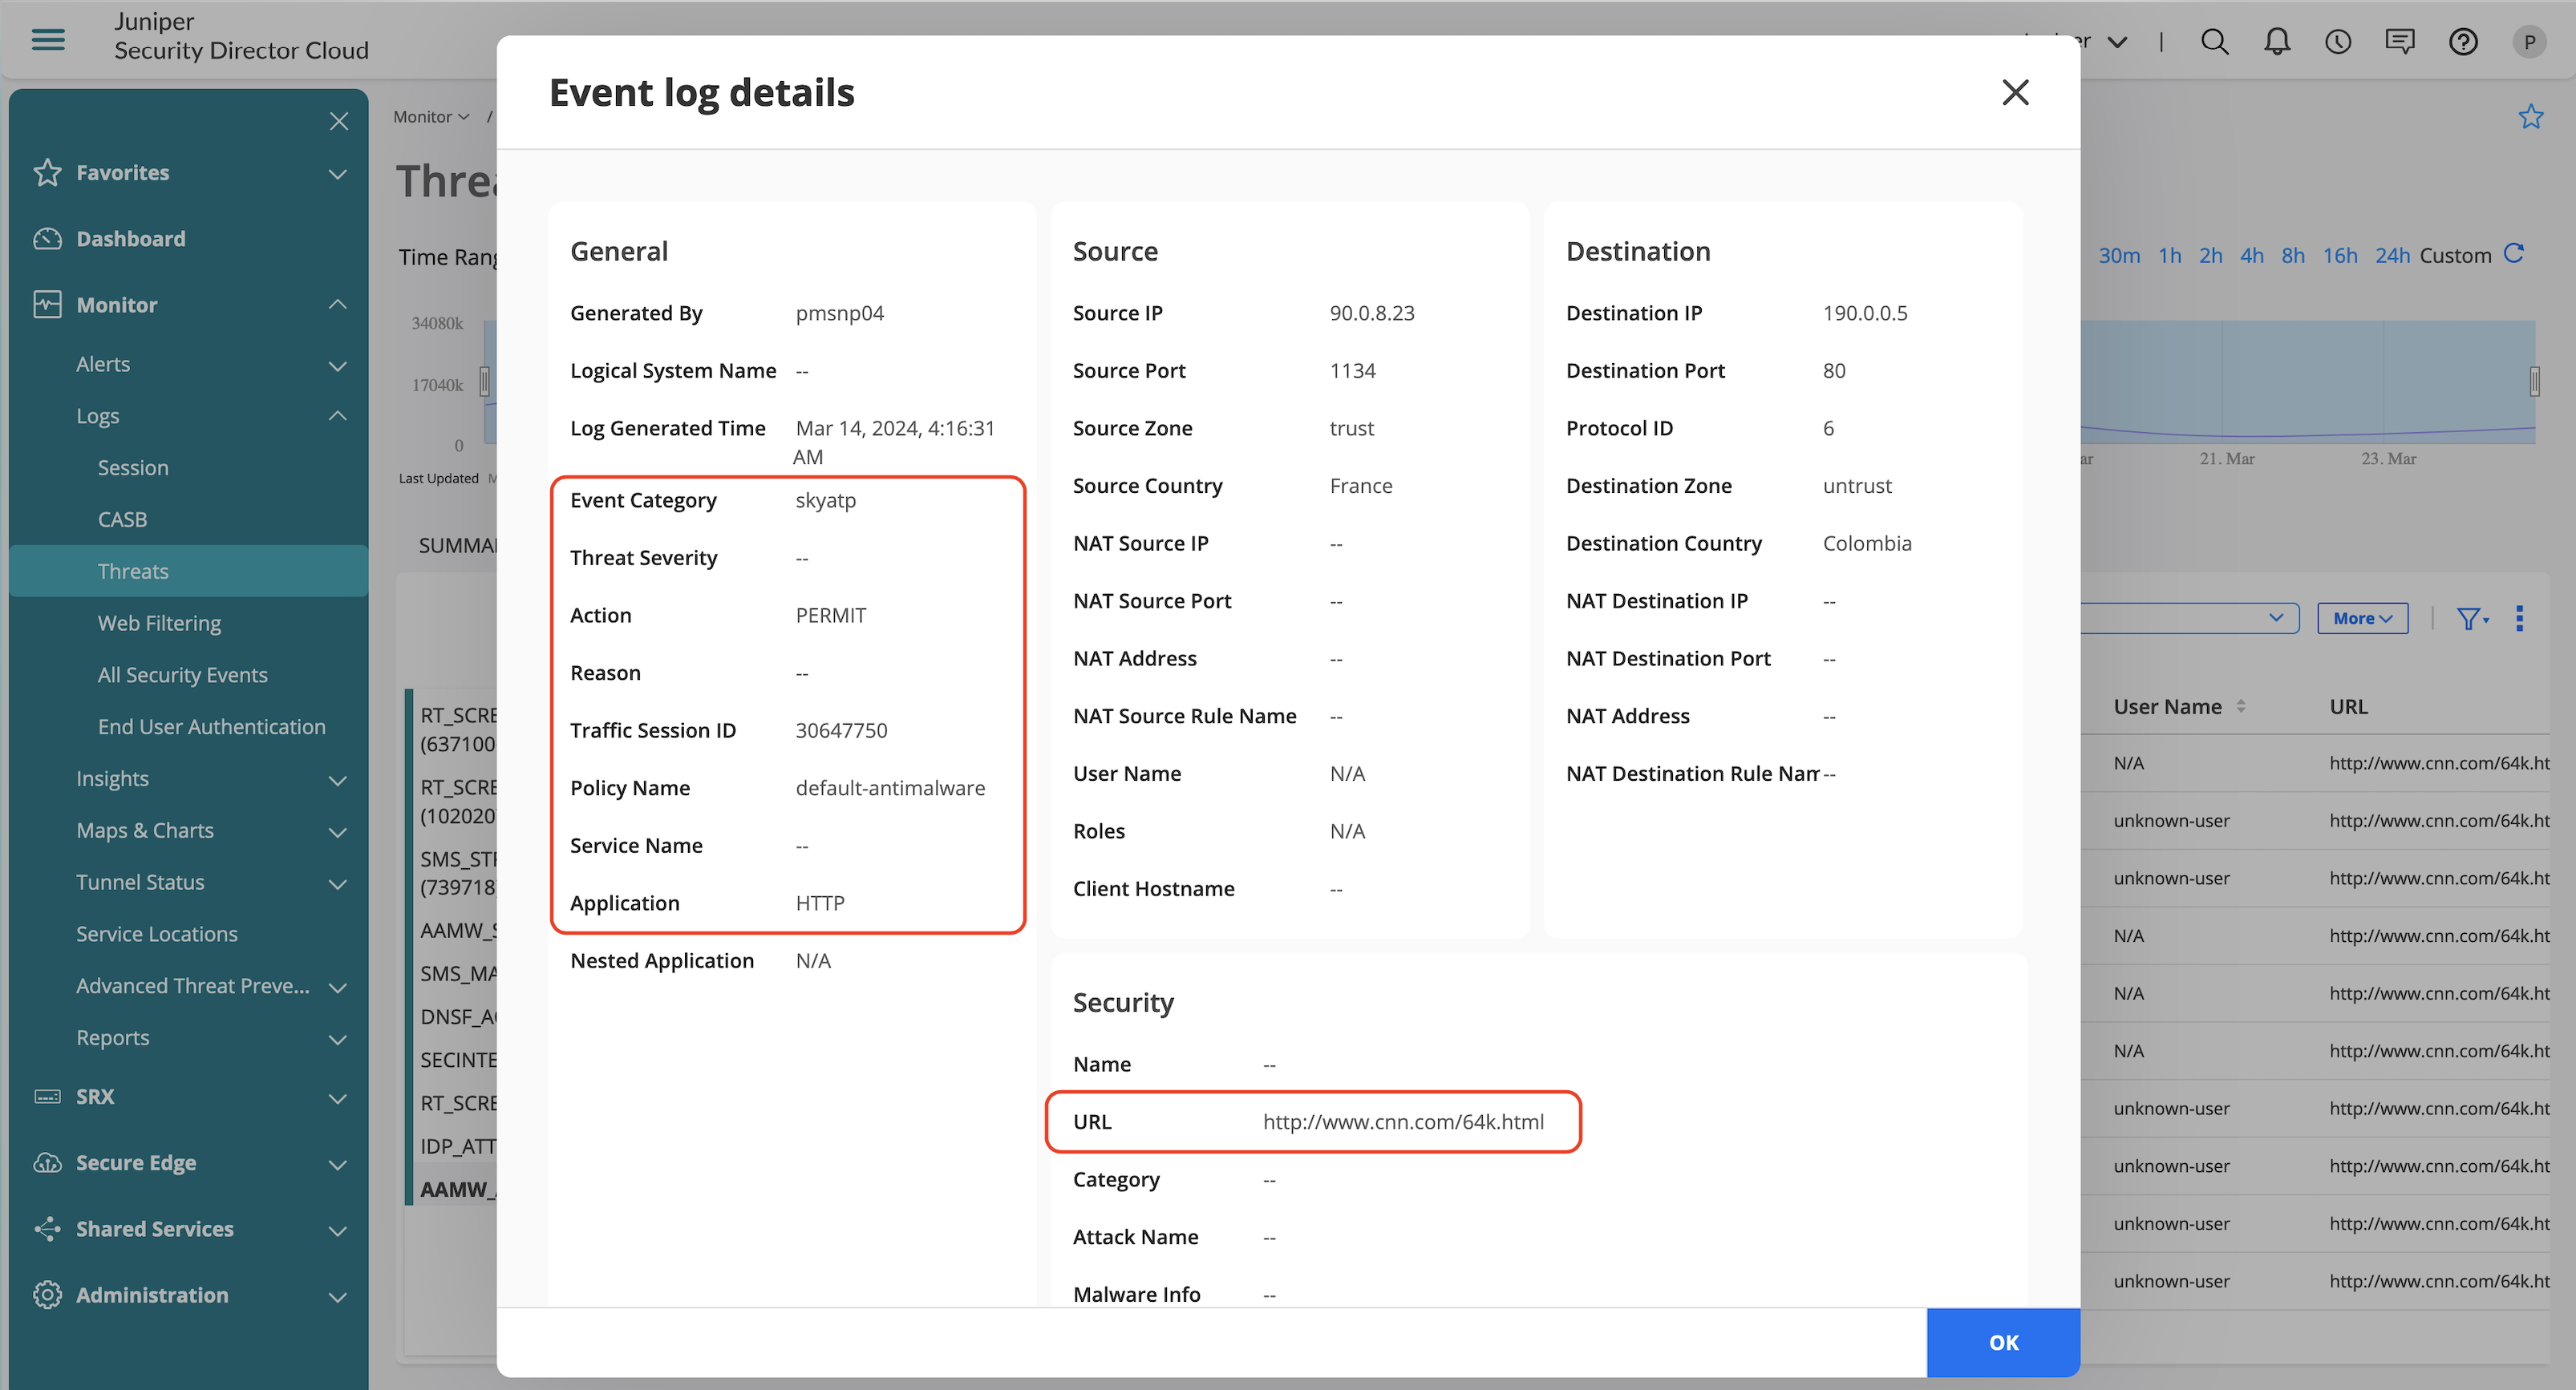This screenshot has height=1390, width=2576.
Task: Select Web Filtering in Logs menu
Action: 159,624
